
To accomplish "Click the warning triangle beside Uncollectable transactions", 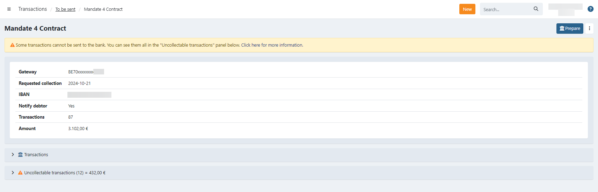I will [20, 173].
